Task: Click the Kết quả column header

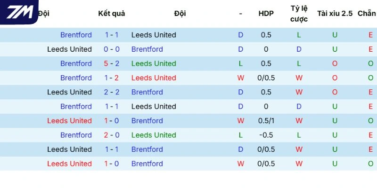Action: tap(112, 14)
